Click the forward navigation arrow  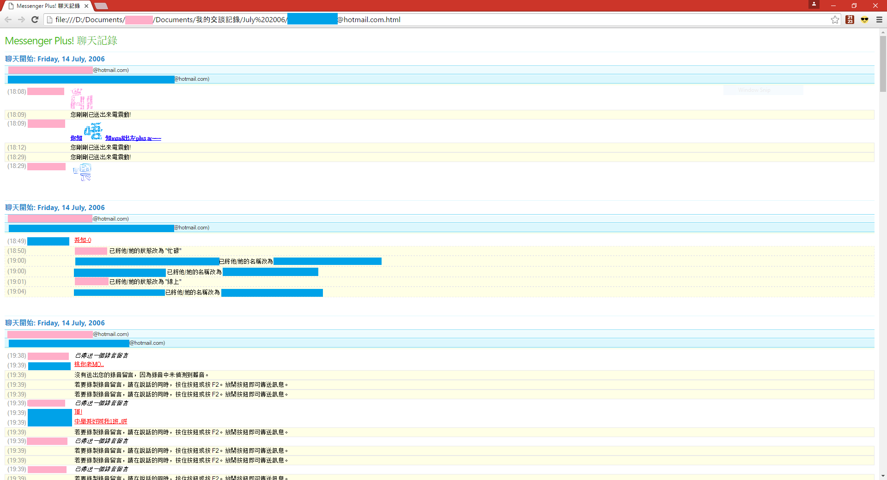click(x=21, y=19)
